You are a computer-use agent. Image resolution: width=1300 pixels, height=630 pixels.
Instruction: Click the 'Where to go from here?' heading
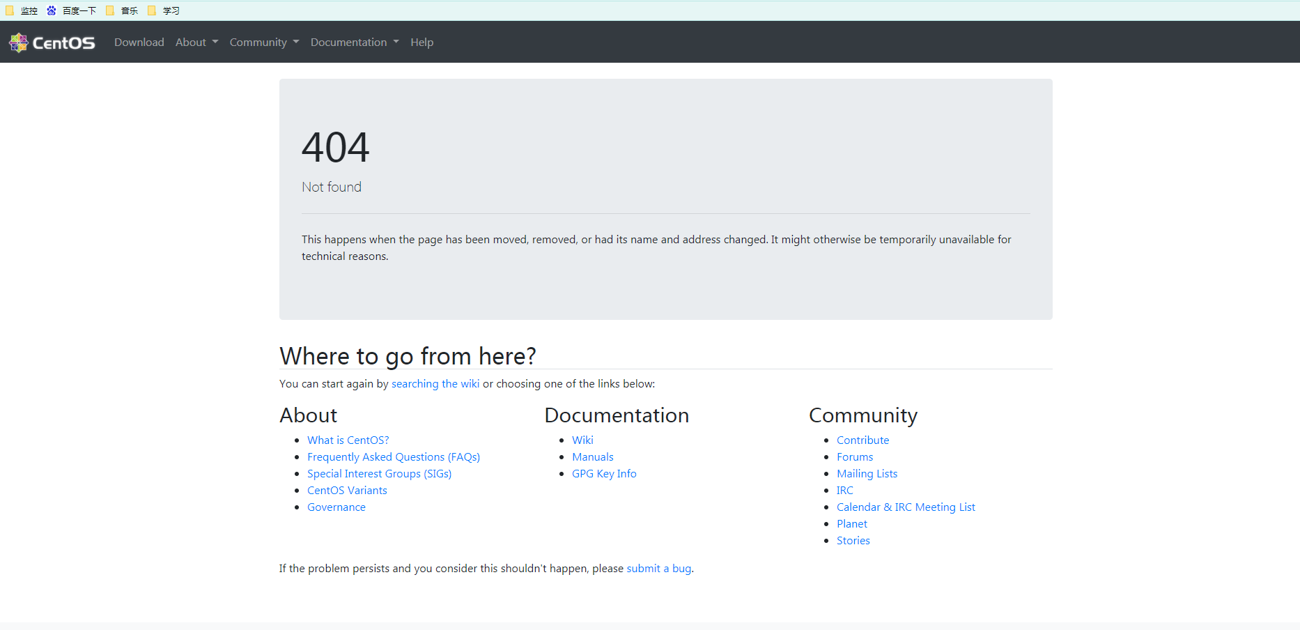[x=408, y=356]
